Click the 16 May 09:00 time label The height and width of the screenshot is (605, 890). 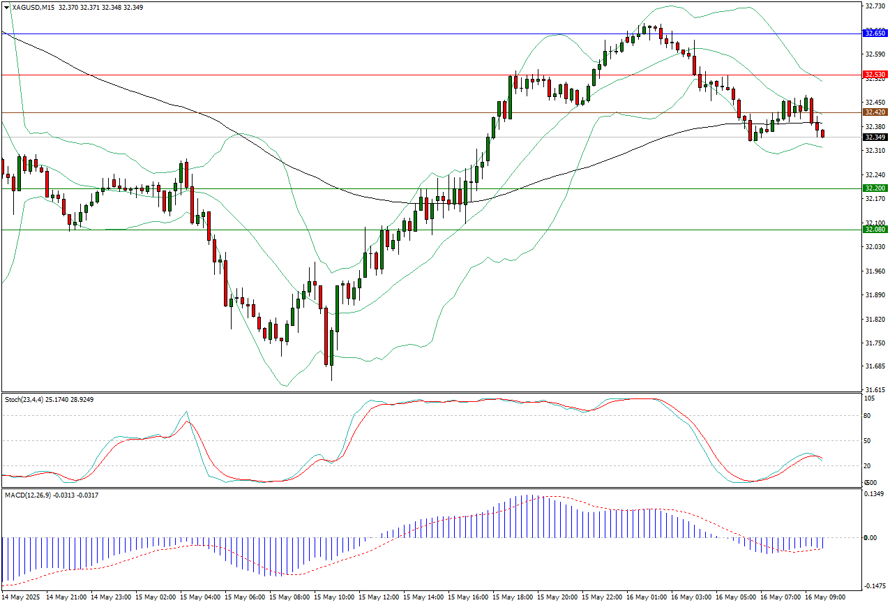click(x=827, y=598)
